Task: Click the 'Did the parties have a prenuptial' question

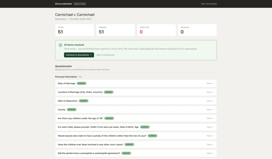Action: pos(89,153)
